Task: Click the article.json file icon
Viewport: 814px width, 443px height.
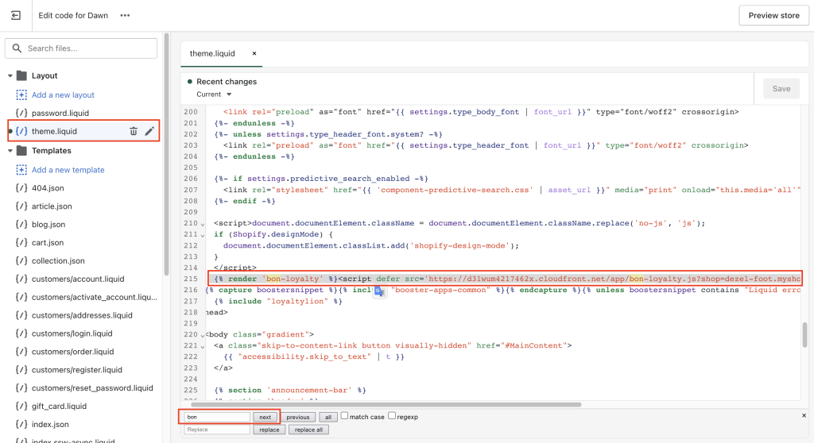Action: click(21, 206)
